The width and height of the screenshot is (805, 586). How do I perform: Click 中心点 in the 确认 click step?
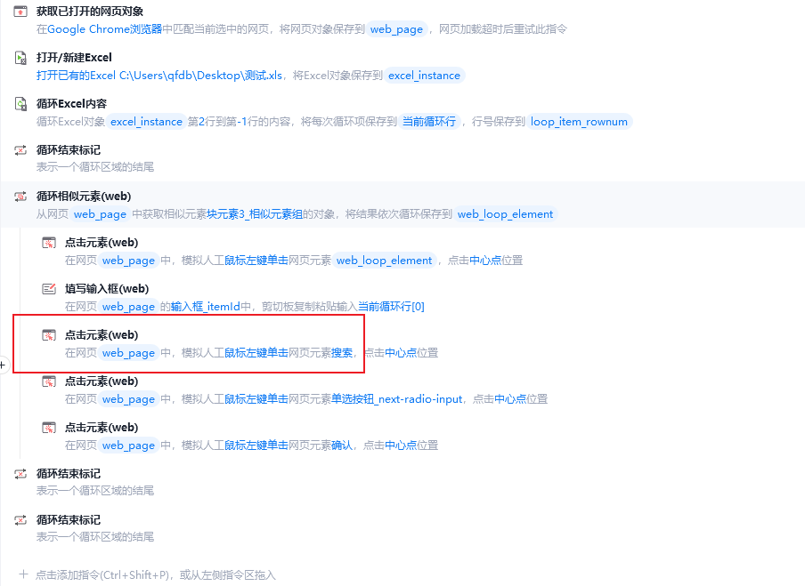[x=401, y=445]
